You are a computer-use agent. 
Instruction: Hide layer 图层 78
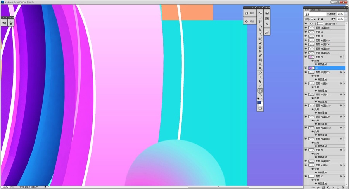pyautogui.click(x=306, y=57)
